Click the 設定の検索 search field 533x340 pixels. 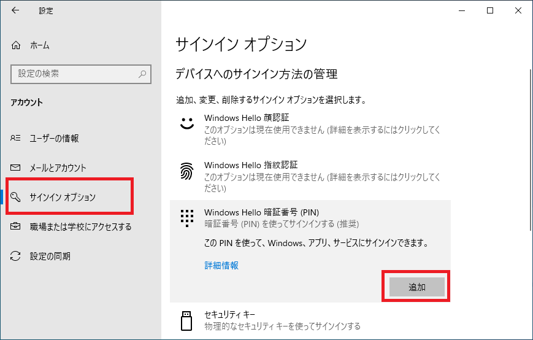pos(81,74)
